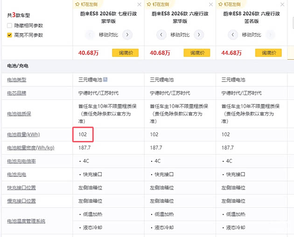Screen dimensions: 294x237
Task: Click 询底价 for the 六座行政豪华版
Action: pos(197,53)
